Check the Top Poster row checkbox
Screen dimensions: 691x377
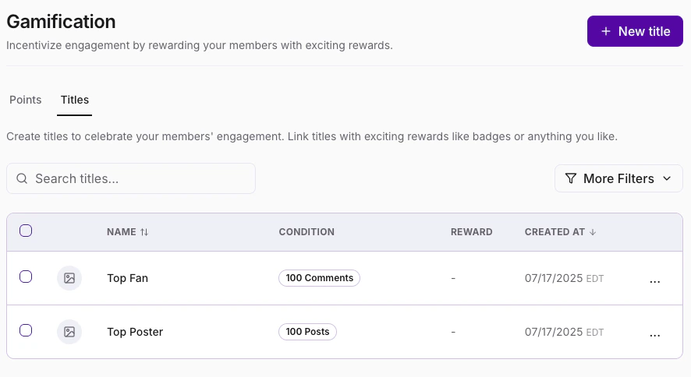point(26,330)
